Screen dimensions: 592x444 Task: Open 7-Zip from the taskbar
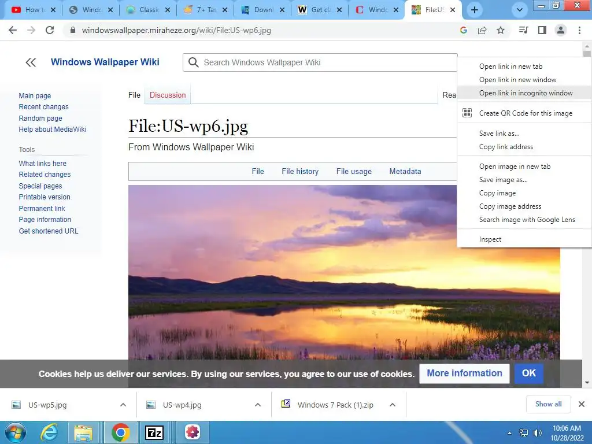(x=154, y=432)
